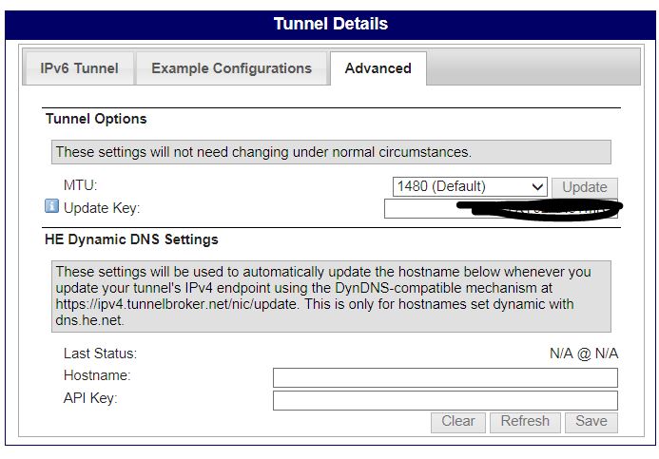
Task: Click the HE Dynamic DNS Settings heading
Action: click(131, 239)
